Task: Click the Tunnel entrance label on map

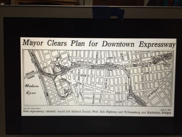Action: click(54, 62)
